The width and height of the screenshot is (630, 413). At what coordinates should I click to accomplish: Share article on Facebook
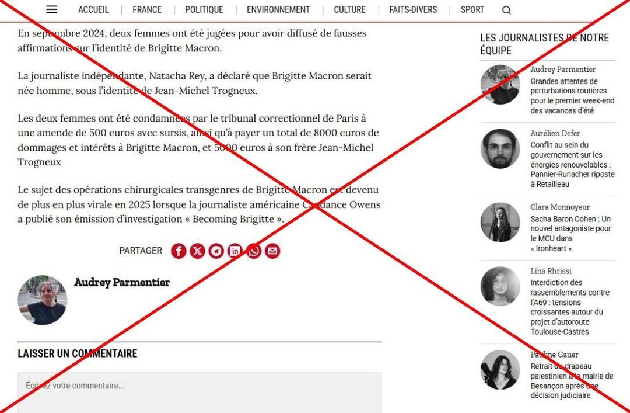click(178, 251)
